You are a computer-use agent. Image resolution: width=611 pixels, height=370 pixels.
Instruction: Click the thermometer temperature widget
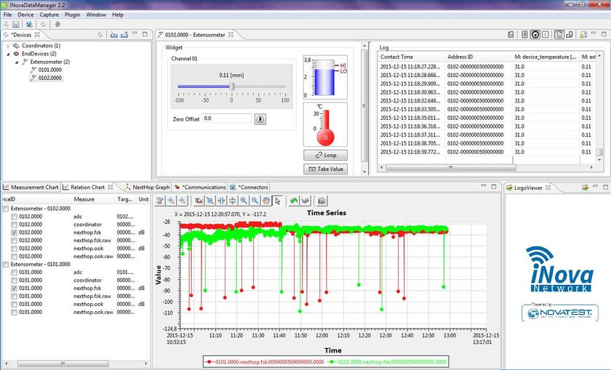[x=325, y=124]
